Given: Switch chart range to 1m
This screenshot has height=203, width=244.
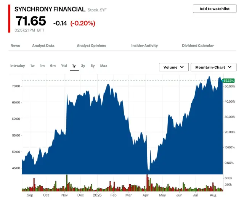Looking at the screenshot, I should 42,66.
